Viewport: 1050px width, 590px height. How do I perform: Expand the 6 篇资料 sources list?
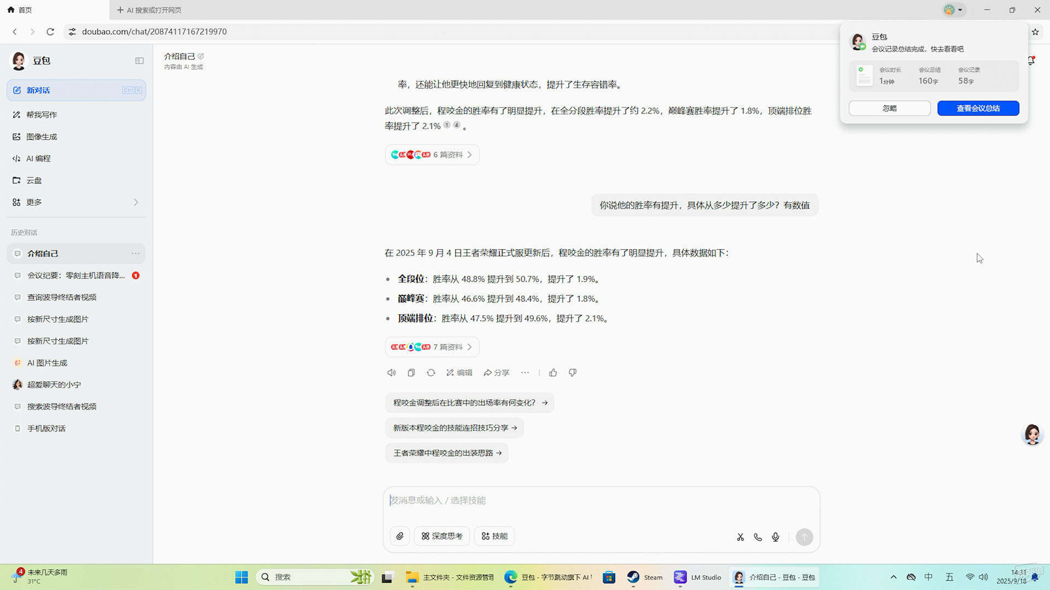pyautogui.click(x=432, y=155)
